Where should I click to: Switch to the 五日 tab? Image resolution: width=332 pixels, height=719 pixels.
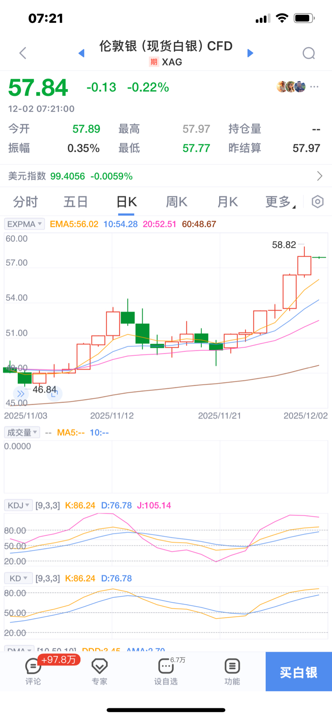76,202
